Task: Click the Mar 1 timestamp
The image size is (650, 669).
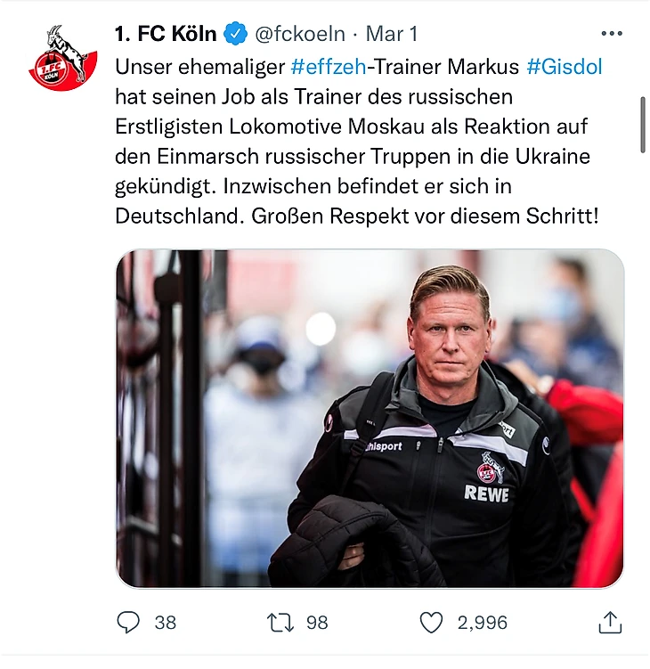Action: tap(392, 35)
